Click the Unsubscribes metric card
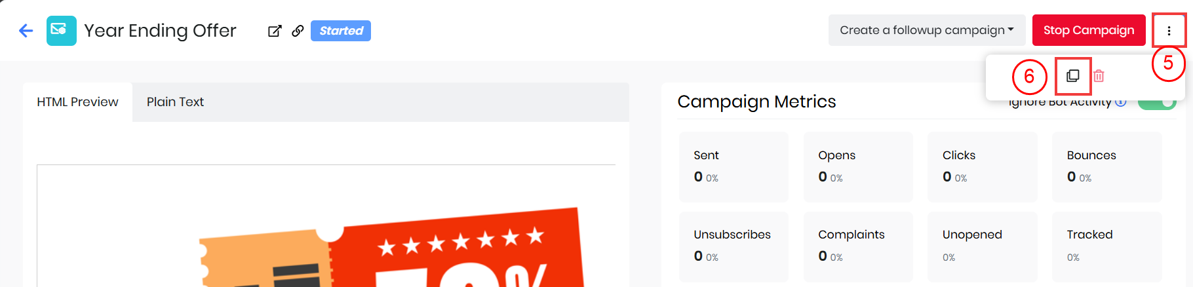Image resolution: width=1193 pixels, height=287 pixels. [x=733, y=246]
